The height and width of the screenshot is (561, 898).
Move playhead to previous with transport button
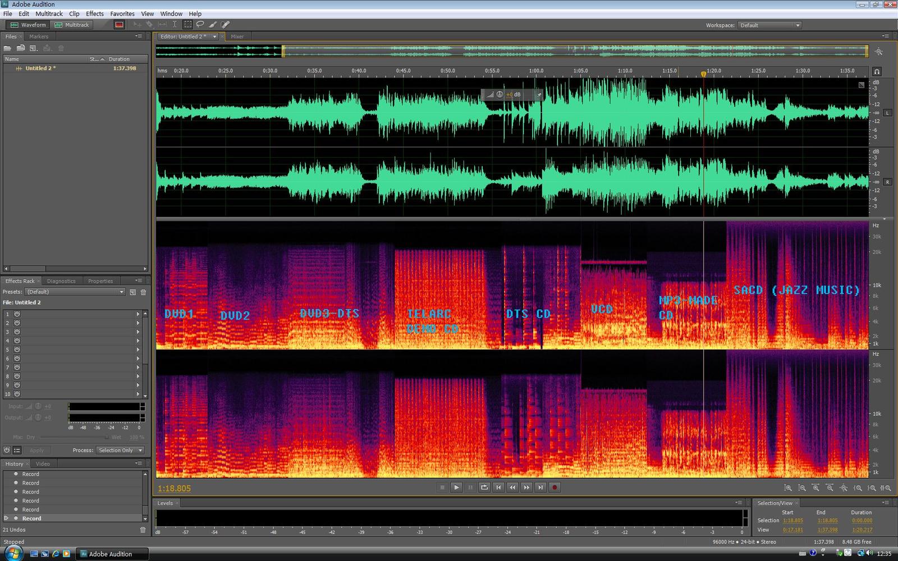[x=498, y=488]
